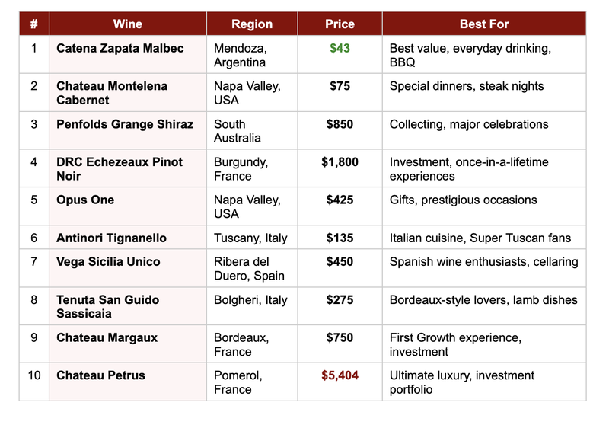
Task: Click the Opus One wine name
Action: [85, 200]
